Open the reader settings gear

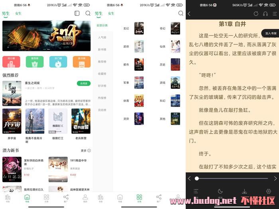(269, 191)
